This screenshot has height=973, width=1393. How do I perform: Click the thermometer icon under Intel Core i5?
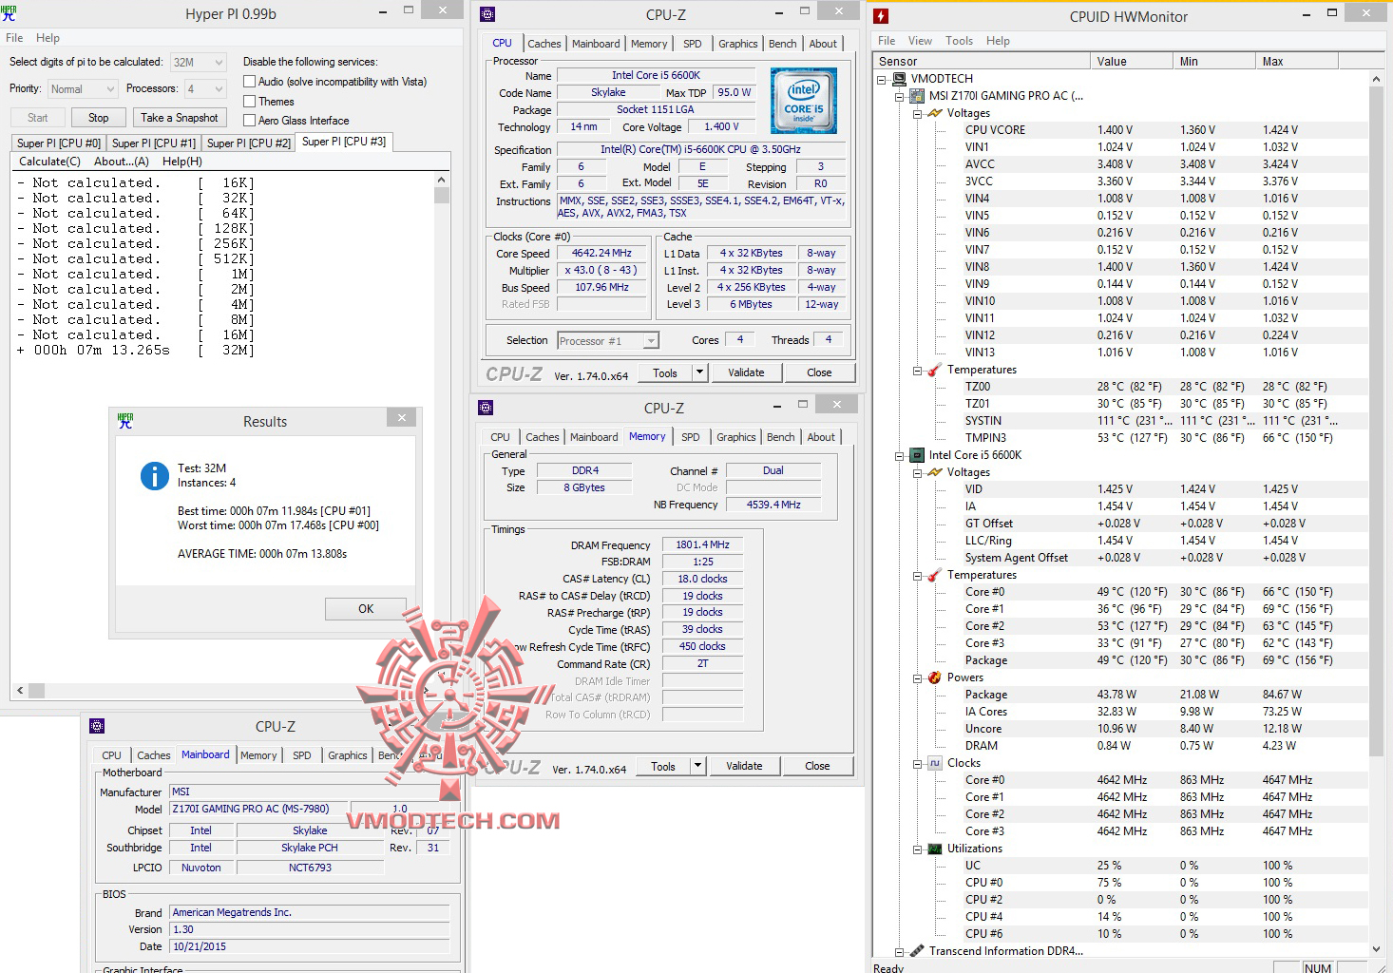click(x=935, y=575)
